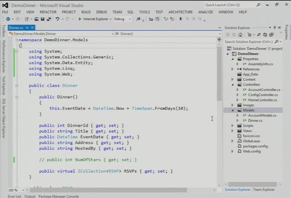Viewport: 291px width, 198px height.
Task: Open the TOOLS menu
Action: coord(144,12)
